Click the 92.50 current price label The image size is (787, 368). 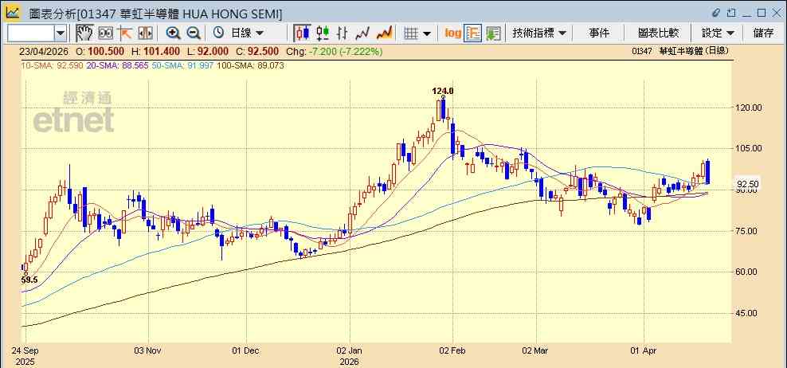click(x=747, y=184)
